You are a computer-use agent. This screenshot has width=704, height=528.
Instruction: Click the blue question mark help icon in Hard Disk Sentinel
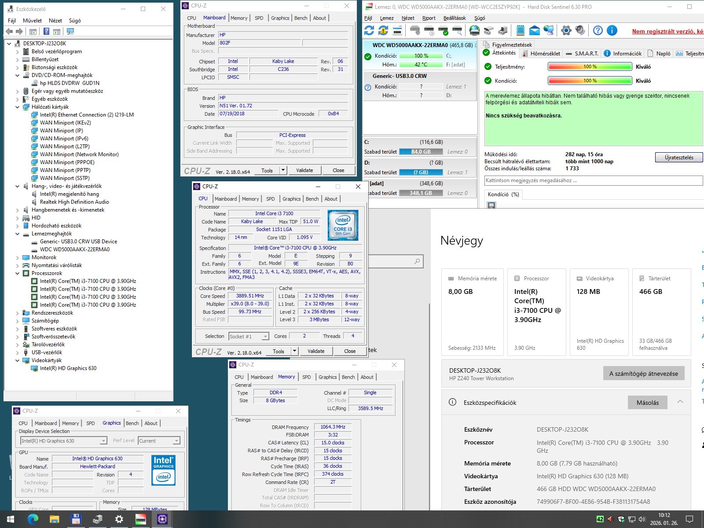pyautogui.click(x=598, y=30)
